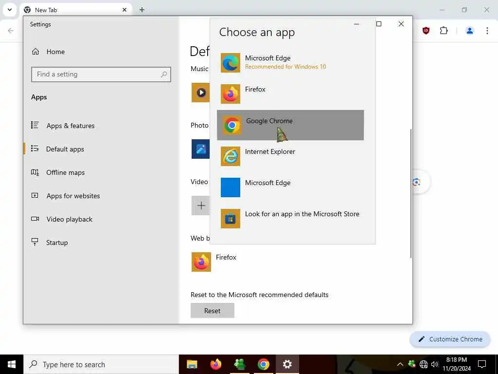This screenshot has width=498, height=374.
Task: Open the notification action center
Action: pyautogui.click(x=482, y=364)
